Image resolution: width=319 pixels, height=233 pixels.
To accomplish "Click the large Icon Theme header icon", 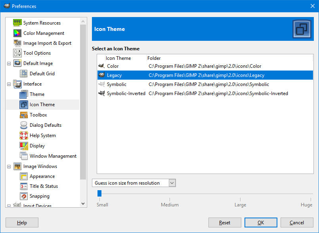I will point(302,29).
